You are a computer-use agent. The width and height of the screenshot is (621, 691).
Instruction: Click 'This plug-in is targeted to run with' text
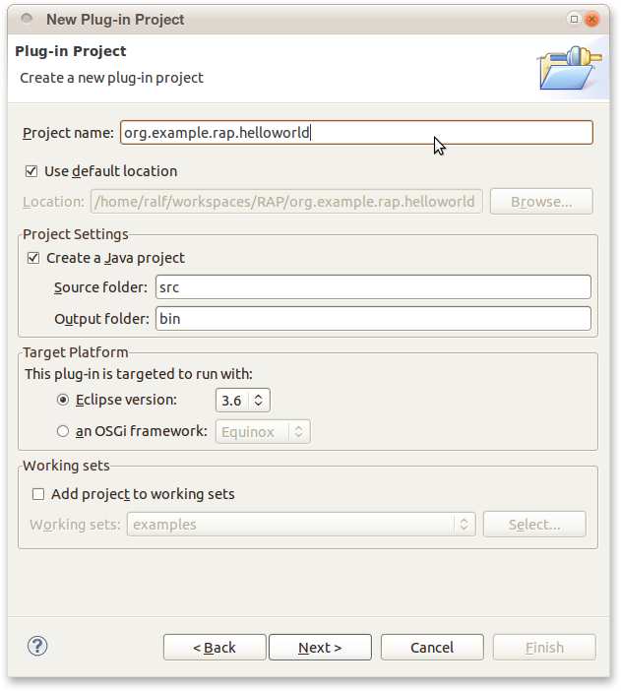(x=139, y=374)
